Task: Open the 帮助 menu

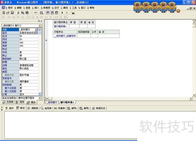Action: click(x=91, y=8)
